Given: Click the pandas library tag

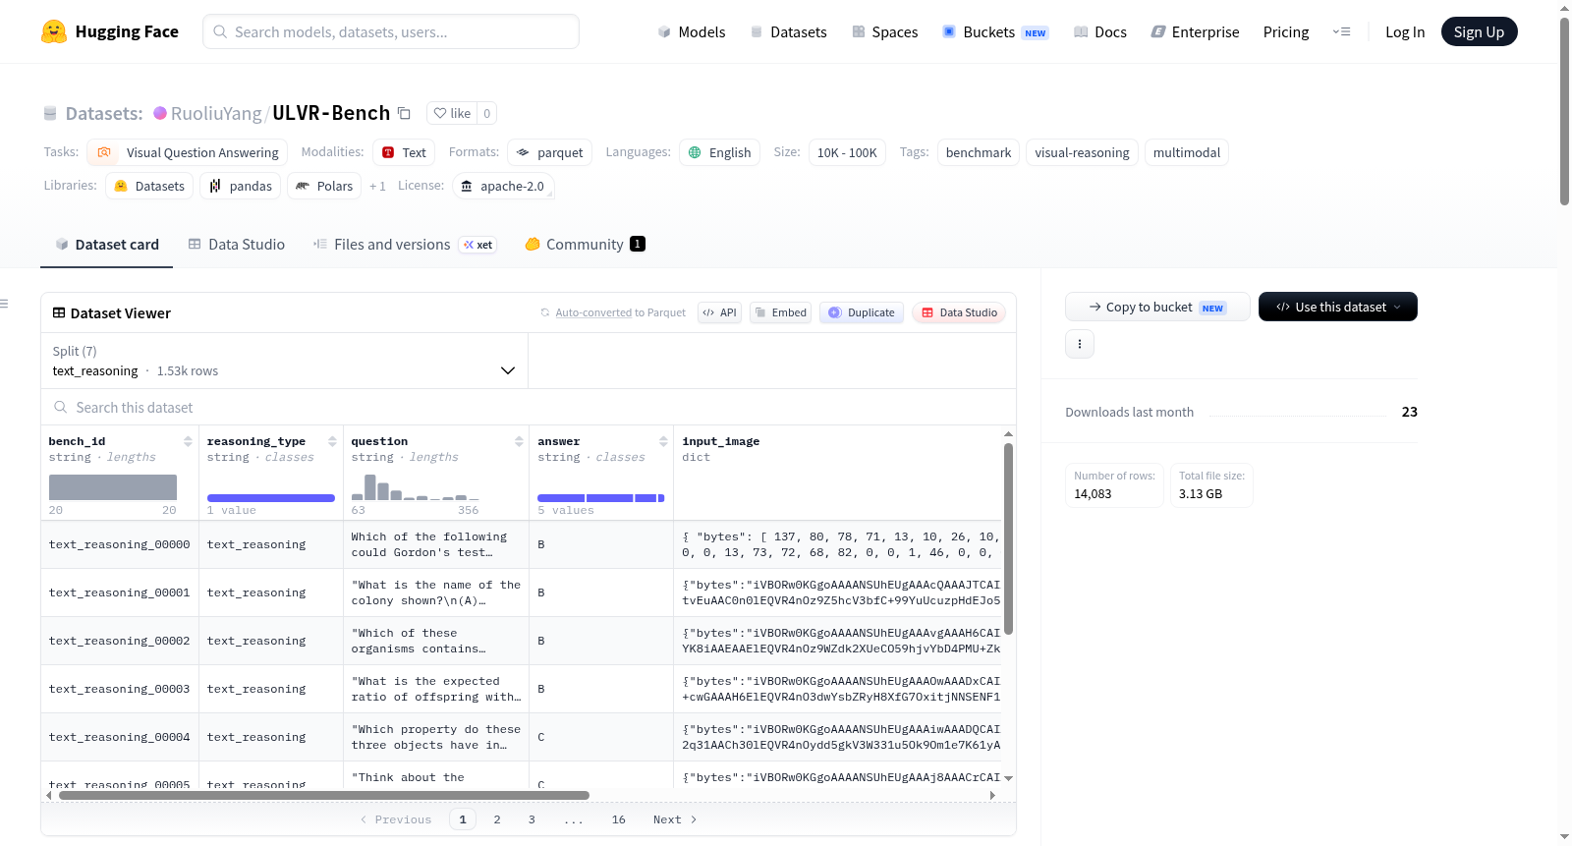Looking at the screenshot, I should point(241,186).
